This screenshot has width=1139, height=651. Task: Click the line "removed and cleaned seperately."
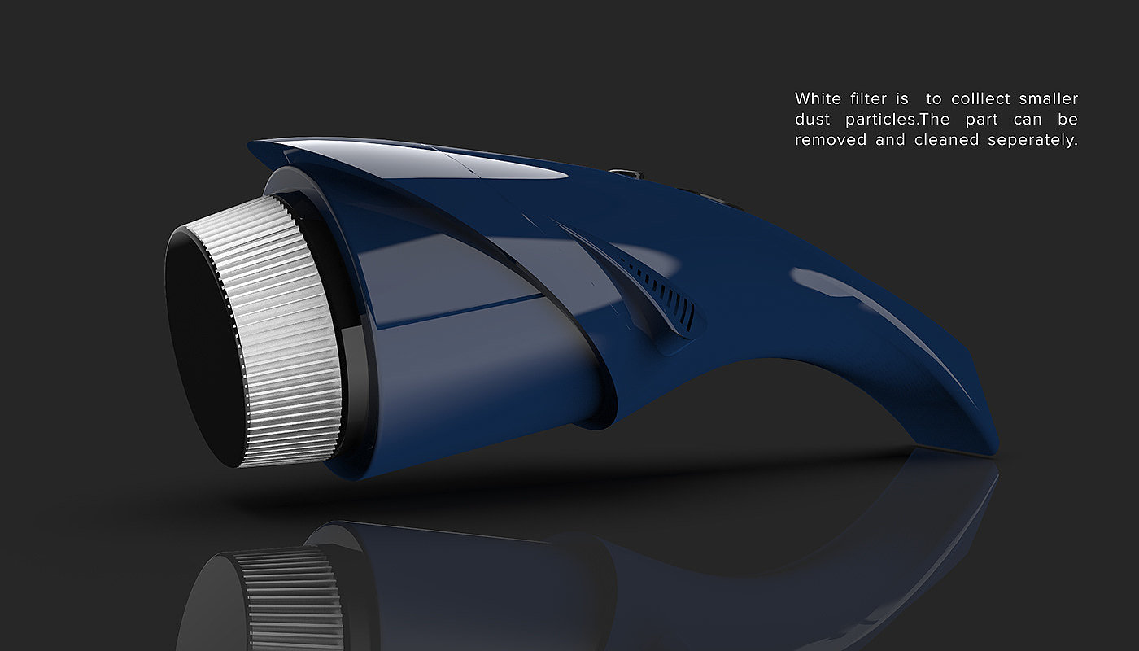(936, 140)
